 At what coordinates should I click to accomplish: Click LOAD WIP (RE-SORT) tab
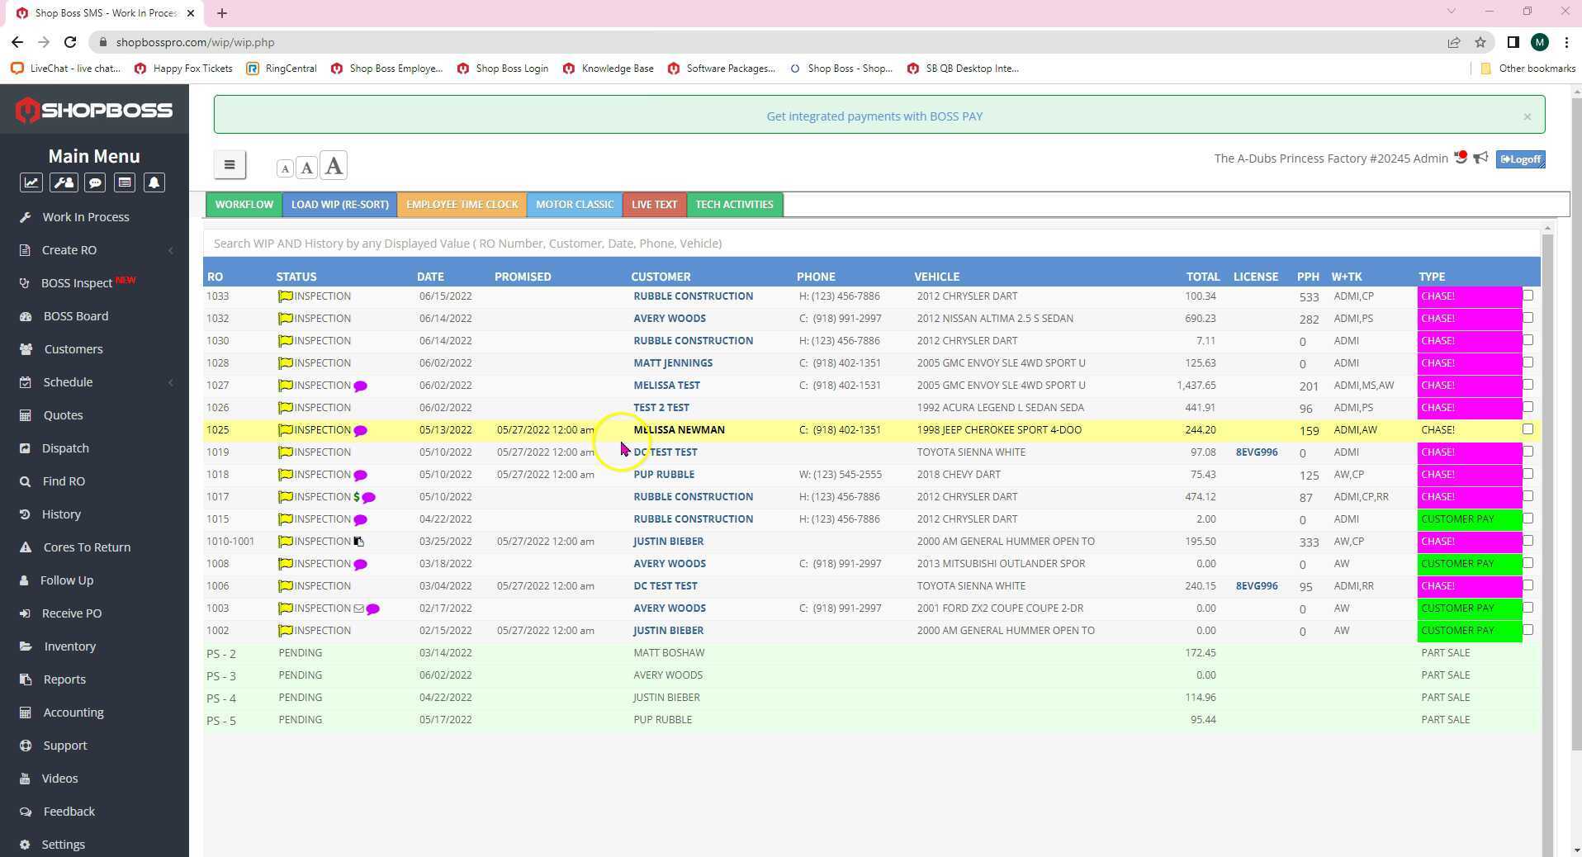[339, 205]
